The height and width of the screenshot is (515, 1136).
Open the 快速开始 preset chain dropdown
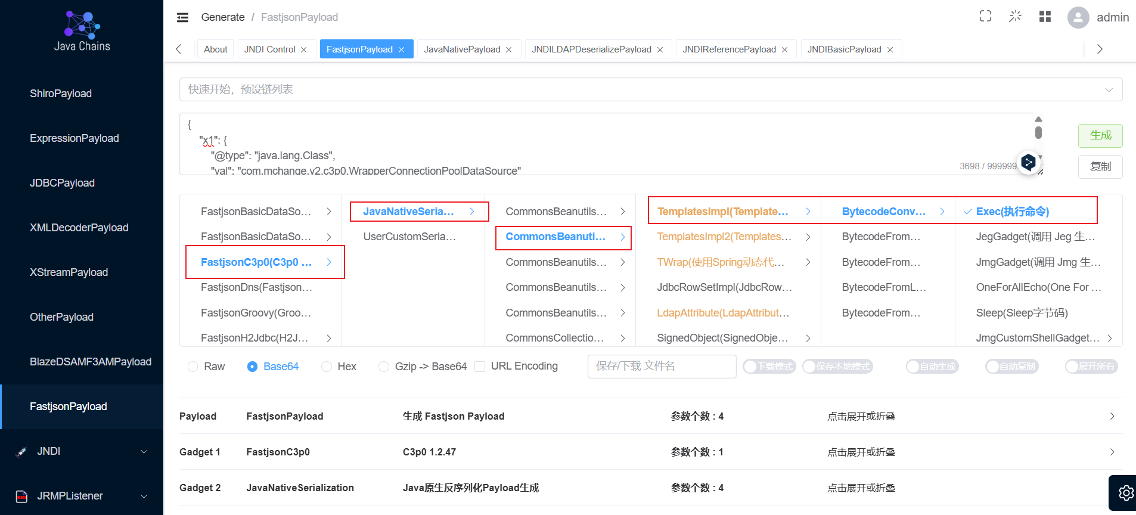651,89
